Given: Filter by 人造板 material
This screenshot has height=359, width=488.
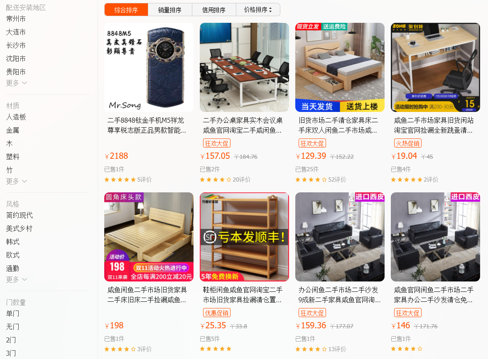Looking at the screenshot, I should 16,117.
